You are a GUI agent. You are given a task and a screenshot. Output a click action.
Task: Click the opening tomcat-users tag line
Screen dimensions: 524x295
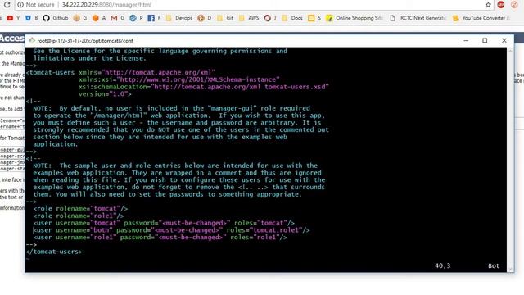tap(120, 73)
